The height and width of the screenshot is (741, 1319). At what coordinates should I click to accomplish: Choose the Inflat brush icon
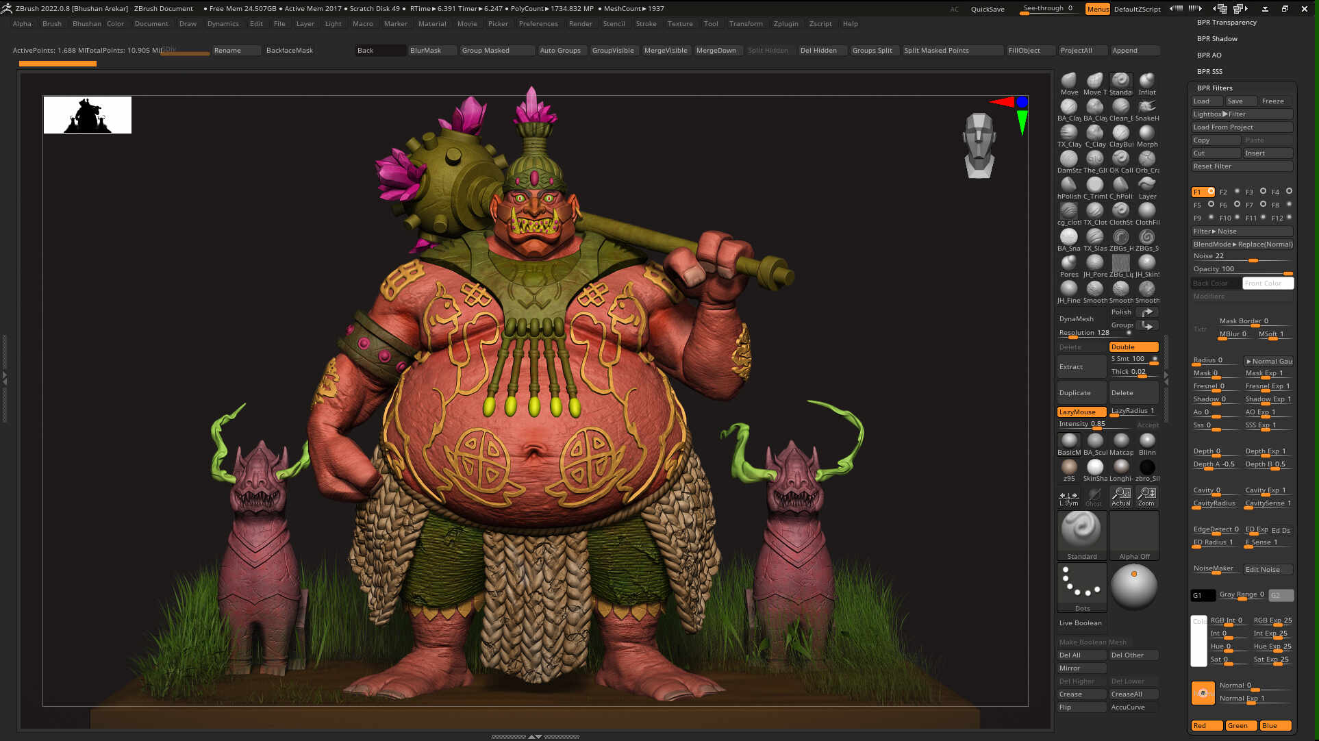(1147, 81)
